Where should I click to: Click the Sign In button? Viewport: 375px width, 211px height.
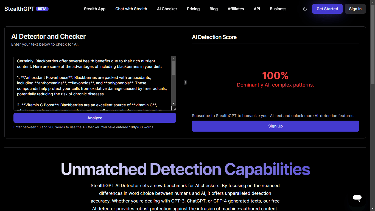click(x=355, y=9)
